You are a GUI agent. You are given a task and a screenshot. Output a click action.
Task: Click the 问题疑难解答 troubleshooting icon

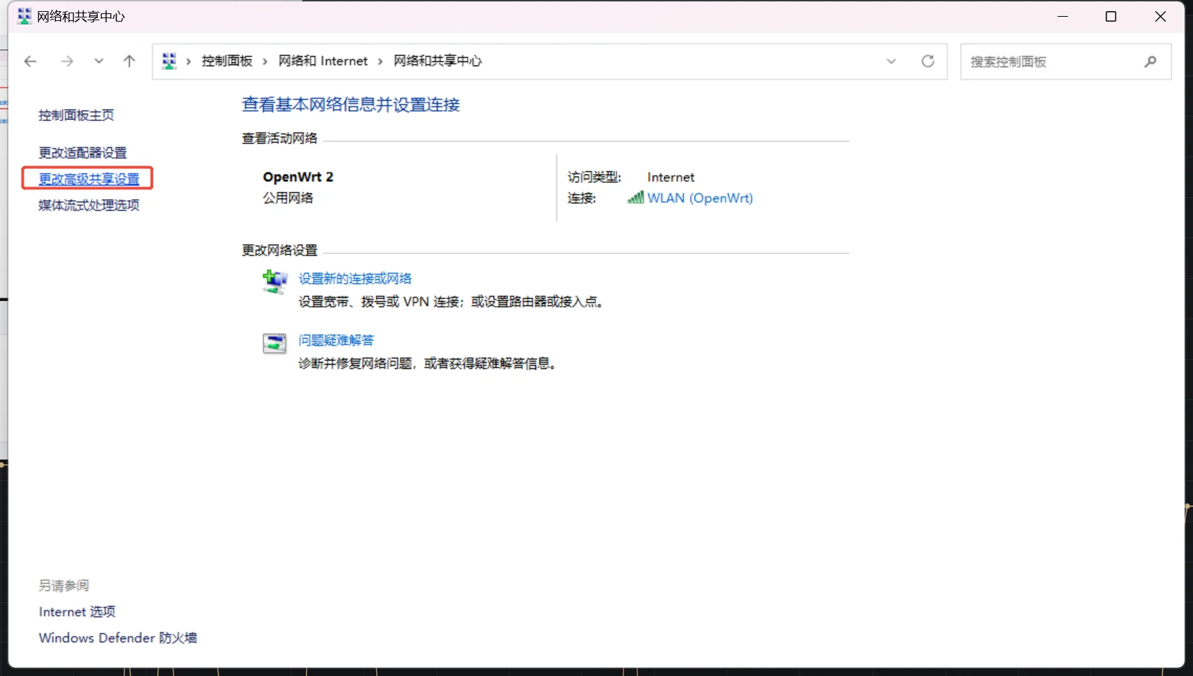274,342
